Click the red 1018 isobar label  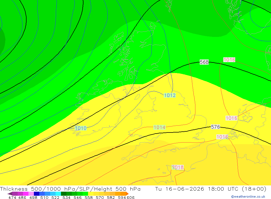[x=178, y=167]
